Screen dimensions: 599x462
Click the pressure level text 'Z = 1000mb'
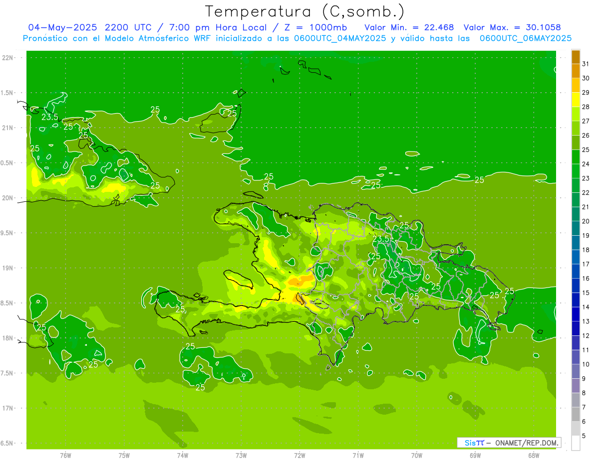pos(314,27)
